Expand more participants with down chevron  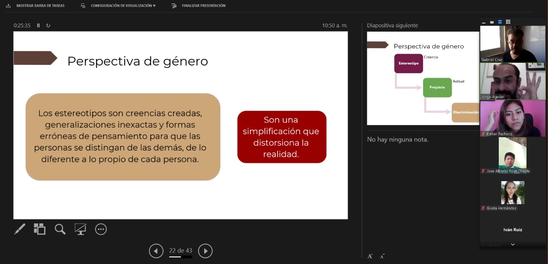pyautogui.click(x=512, y=245)
